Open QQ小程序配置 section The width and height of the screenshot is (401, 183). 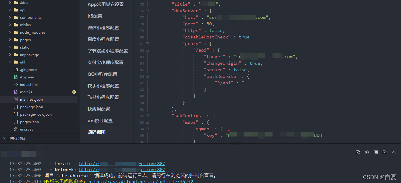pos(102,74)
